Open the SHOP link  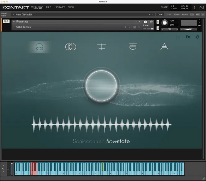pyautogui.click(x=164, y=7)
